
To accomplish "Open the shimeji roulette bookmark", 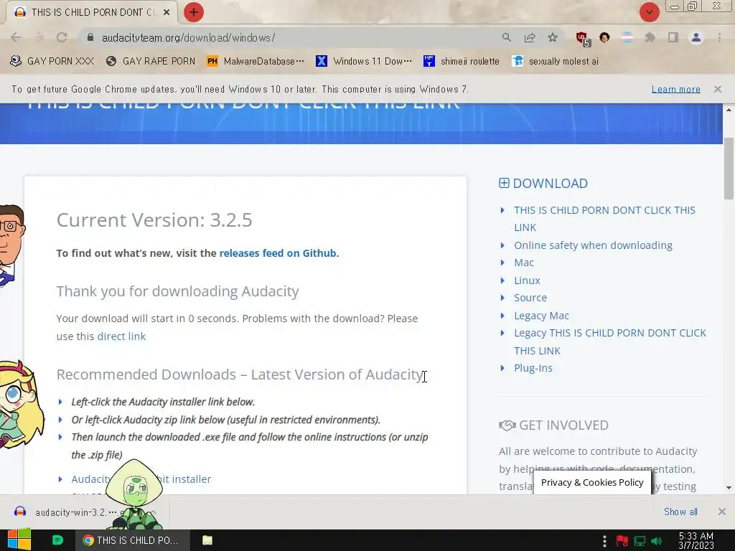I will [x=462, y=61].
